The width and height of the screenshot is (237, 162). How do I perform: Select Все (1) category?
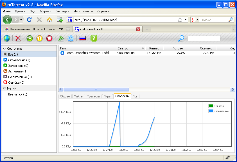coord(29,54)
